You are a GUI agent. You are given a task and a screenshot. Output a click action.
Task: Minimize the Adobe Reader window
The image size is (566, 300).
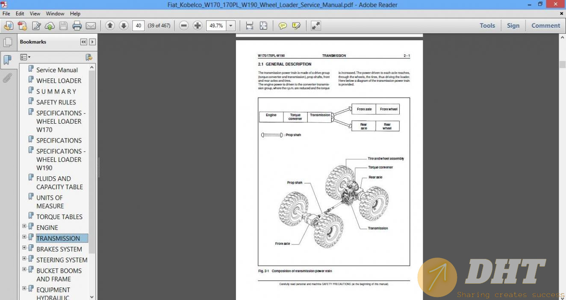(529, 5)
